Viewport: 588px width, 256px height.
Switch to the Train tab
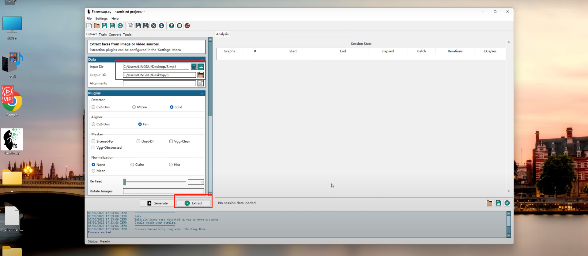point(103,35)
